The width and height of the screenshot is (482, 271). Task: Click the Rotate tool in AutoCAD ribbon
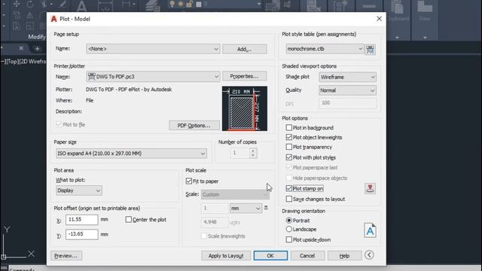(30, 4)
